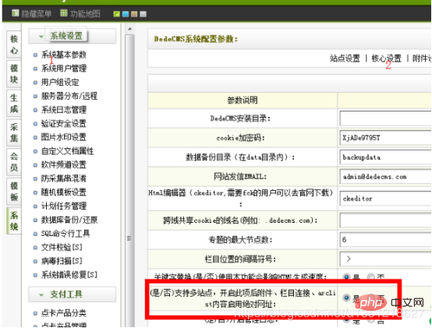
Task: Open 系统日志管理 menu item
Action: click(64, 110)
